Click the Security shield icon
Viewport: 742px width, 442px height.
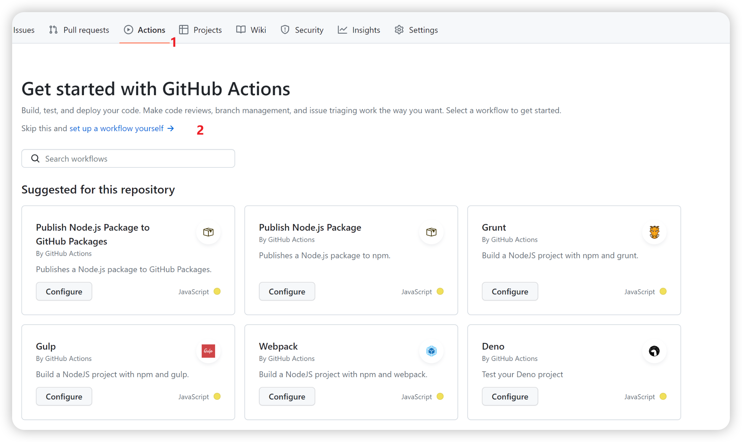point(285,30)
